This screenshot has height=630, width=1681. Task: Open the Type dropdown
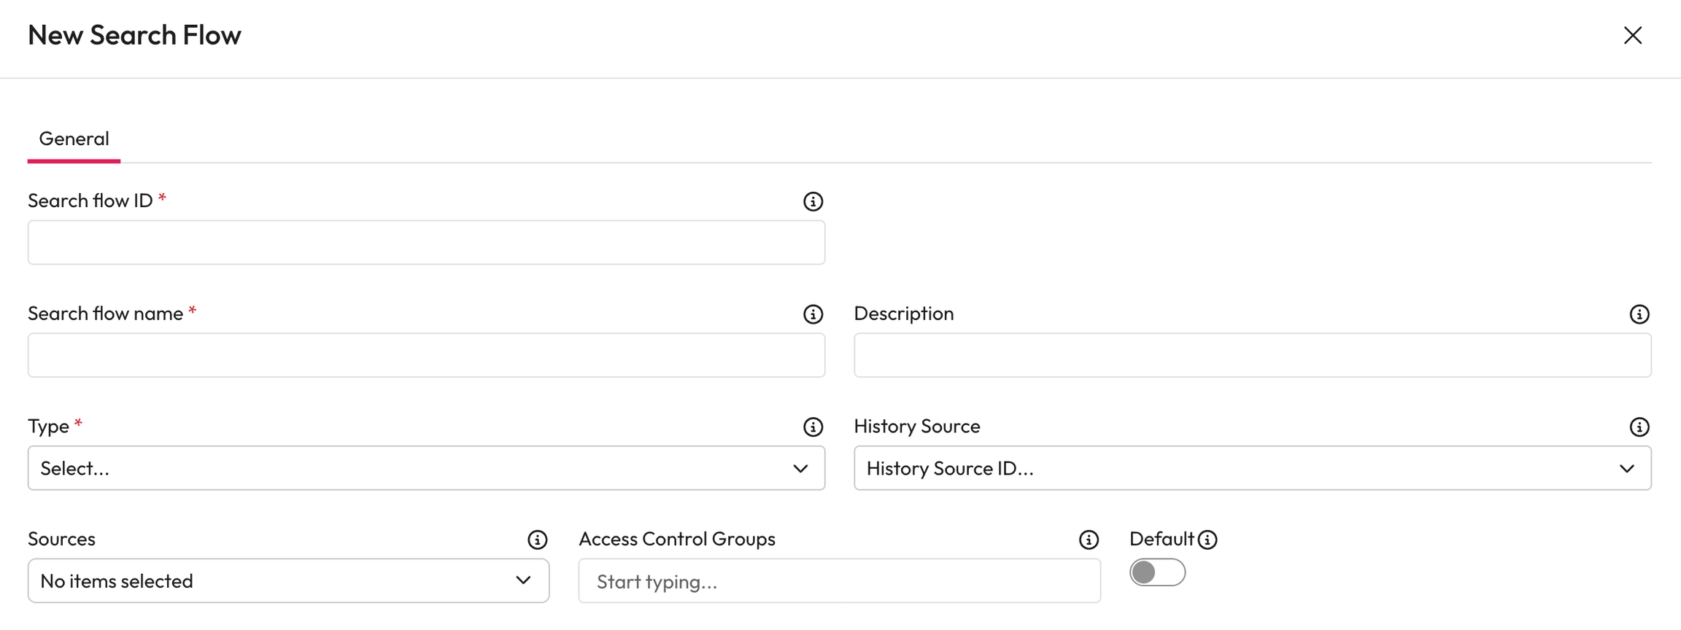tap(426, 468)
